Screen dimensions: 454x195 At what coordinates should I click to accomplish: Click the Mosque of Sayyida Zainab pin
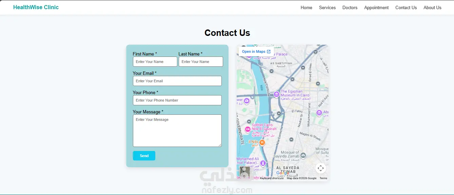(x=303, y=155)
